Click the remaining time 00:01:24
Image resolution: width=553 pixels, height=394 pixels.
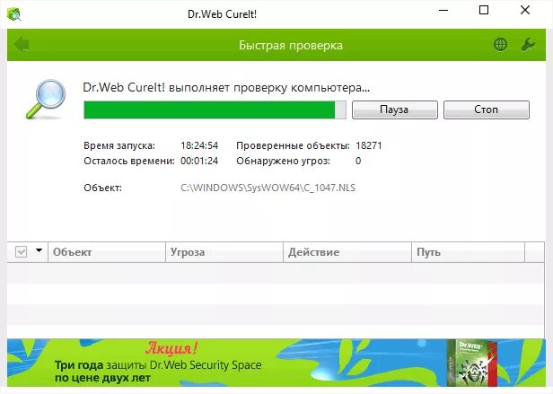[199, 161]
